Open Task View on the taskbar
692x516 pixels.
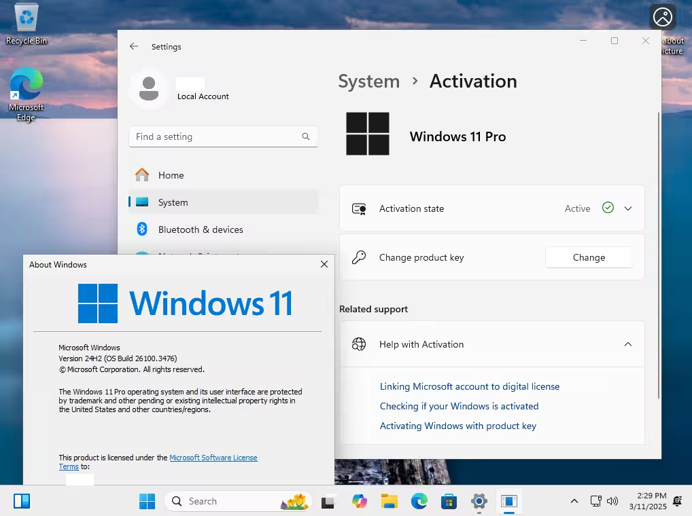[328, 502]
